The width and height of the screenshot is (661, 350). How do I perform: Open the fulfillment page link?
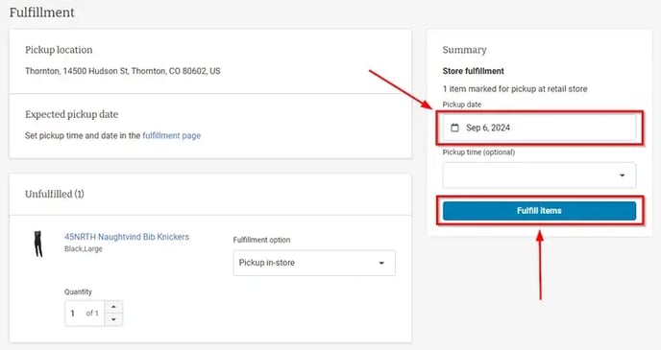pos(172,135)
